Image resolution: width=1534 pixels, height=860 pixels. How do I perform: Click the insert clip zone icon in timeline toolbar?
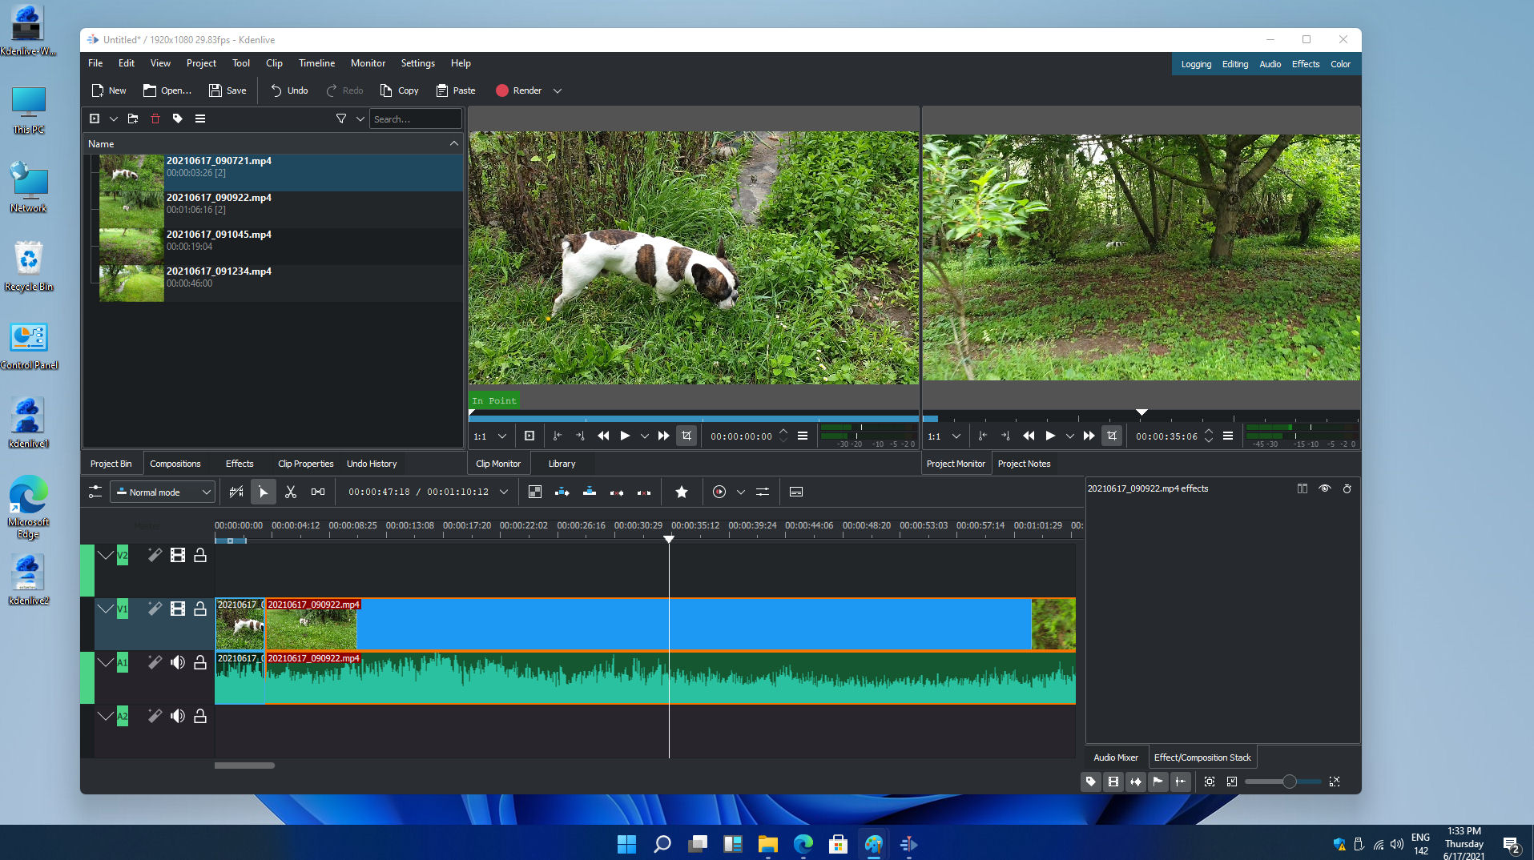click(562, 492)
